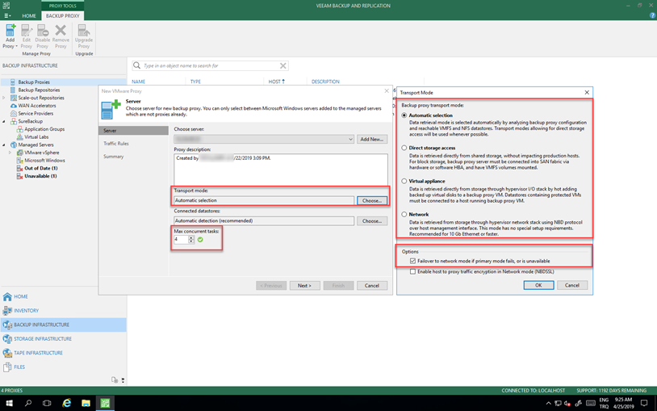The width and height of the screenshot is (657, 411).
Task: Open Scale-out Repositories node
Action: 40,98
